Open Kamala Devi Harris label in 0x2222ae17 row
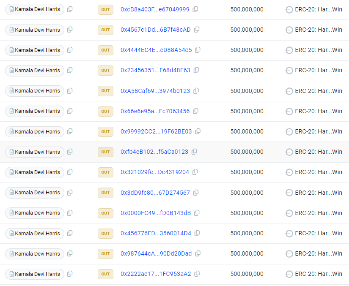This screenshot has width=349, height=286. click(x=35, y=274)
